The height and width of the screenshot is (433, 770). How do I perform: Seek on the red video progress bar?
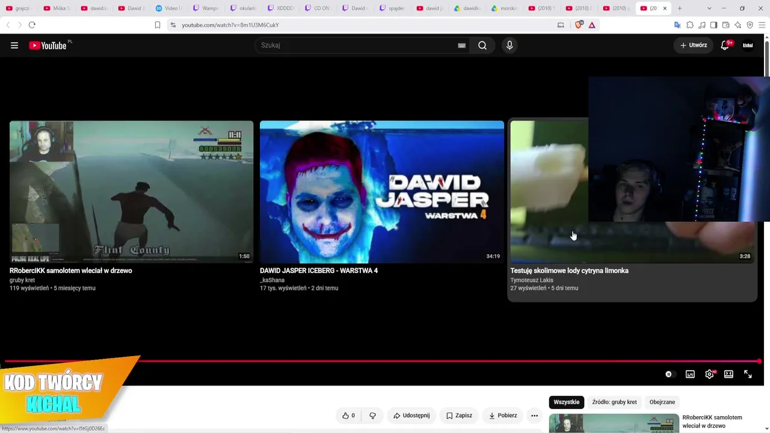[x=383, y=361]
